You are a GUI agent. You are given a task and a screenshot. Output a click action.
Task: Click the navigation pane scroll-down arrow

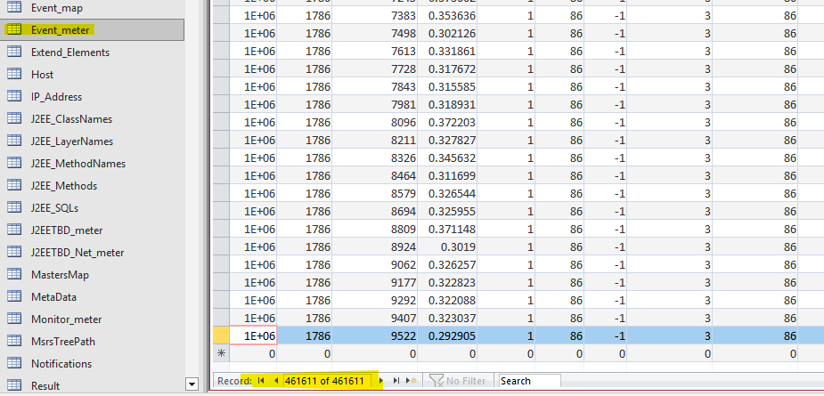coord(192,384)
